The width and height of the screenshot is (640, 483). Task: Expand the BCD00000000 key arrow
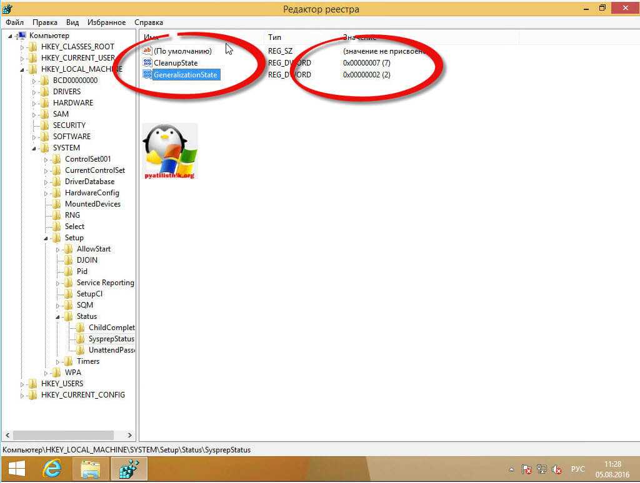pyautogui.click(x=34, y=81)
